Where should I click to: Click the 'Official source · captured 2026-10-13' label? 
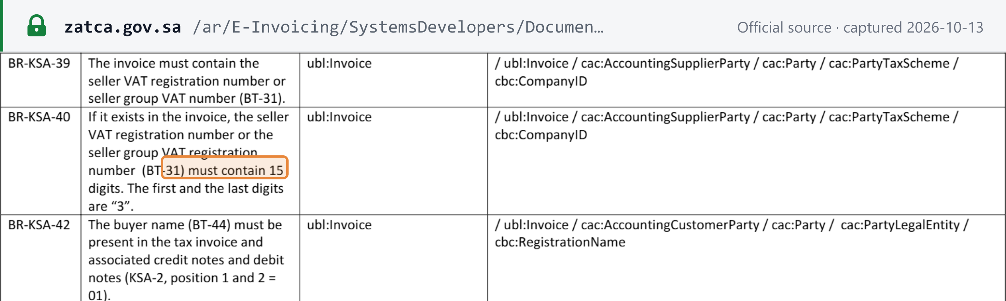point(860,28)
